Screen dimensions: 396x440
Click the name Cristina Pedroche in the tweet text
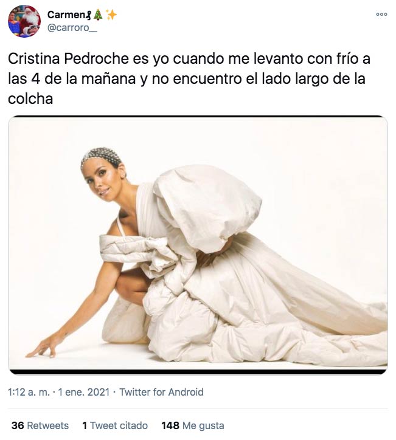tap(68, 59)
